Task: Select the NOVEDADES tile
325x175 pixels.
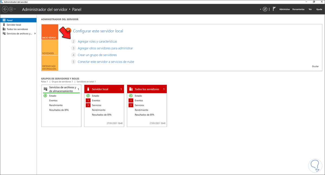Action: (x=50, y=48)
